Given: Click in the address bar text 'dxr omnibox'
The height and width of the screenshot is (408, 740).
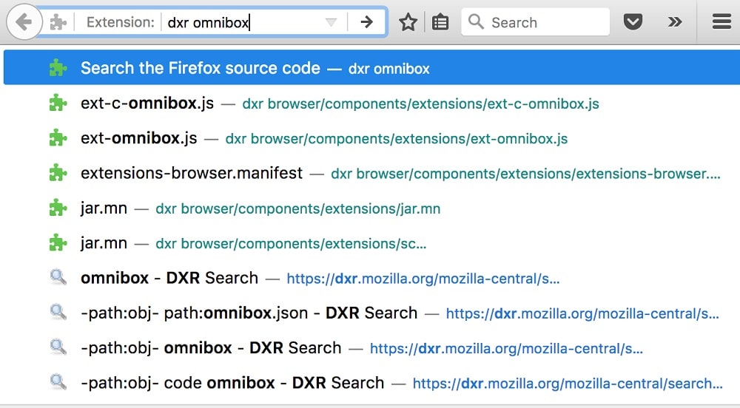Looking at the screenshot, I should point(208,23).
